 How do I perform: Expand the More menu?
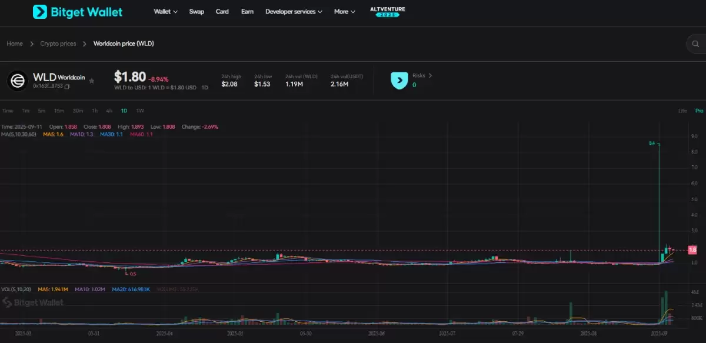tap(344, 11)
